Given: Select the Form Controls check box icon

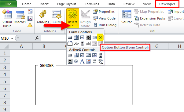Looking at the screenshot, I should pos(82,38).
